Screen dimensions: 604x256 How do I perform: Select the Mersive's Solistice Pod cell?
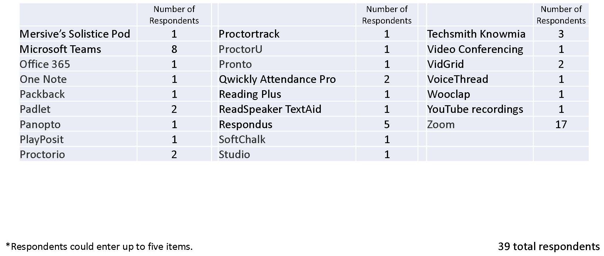click(75, 34)
